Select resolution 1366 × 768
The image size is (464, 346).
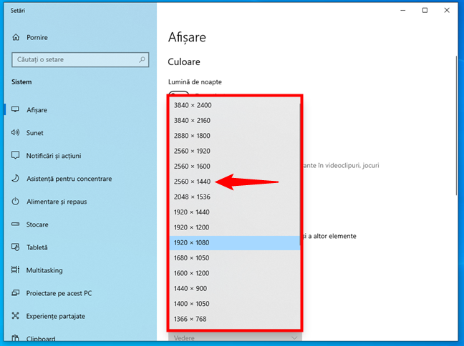coord(234,319)
